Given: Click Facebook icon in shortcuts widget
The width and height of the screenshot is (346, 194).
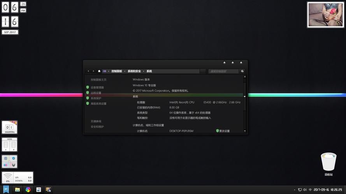Looking at the screenshot, I should (x=6, y=158).
